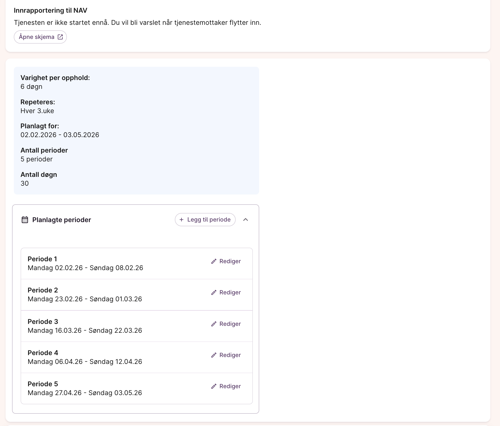
Task: Click the Planlagte perioder heading
Action: (62, 220)
